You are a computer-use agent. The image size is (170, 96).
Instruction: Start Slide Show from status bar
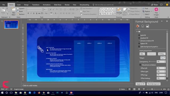point(144,89)
